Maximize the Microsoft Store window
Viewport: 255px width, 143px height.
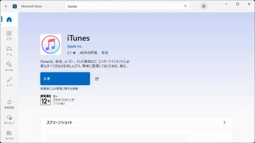tap(238, 4)
